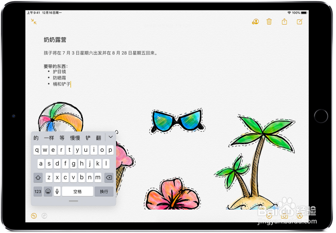The width and height of the screenshot is (336, 233).
Task: Tap the redo arrow icon
Action: (x=44, y=216)
